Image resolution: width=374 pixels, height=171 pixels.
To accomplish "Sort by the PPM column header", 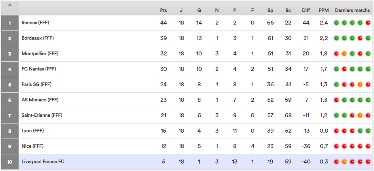I will point(323,10).
